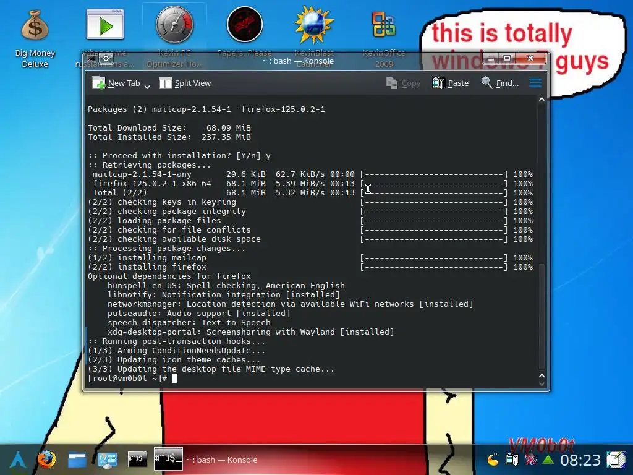Screen dimensions: 633x475
Task: Click the 08:23 clock in the taskbar
Action: [x=580, y=460]
